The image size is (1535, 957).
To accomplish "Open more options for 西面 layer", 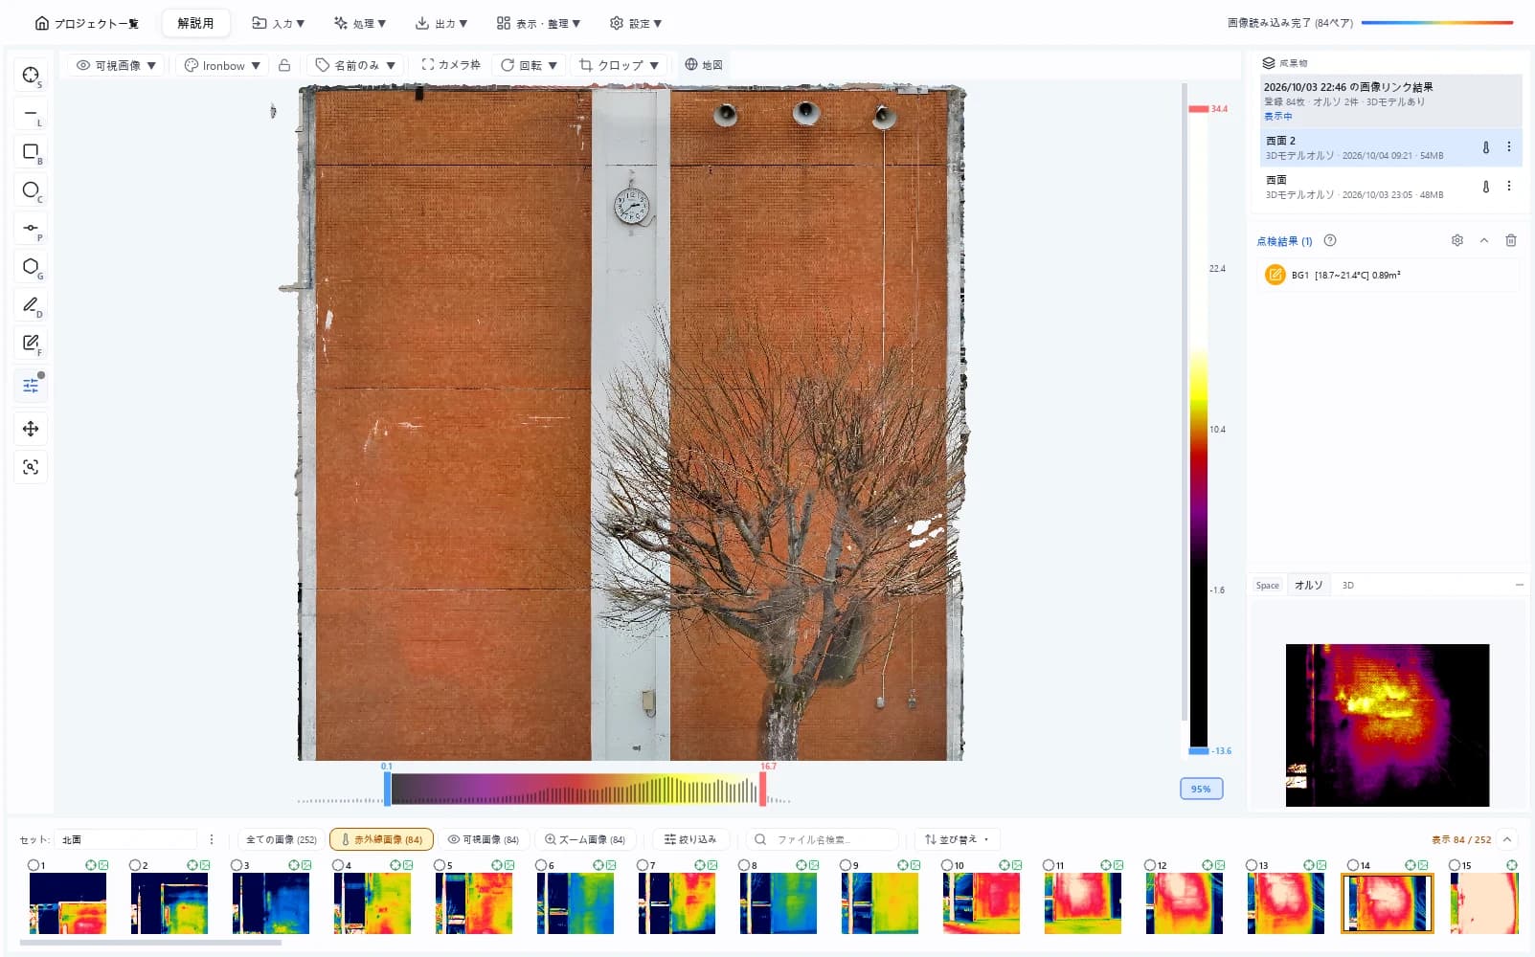I will point(1509,187).
